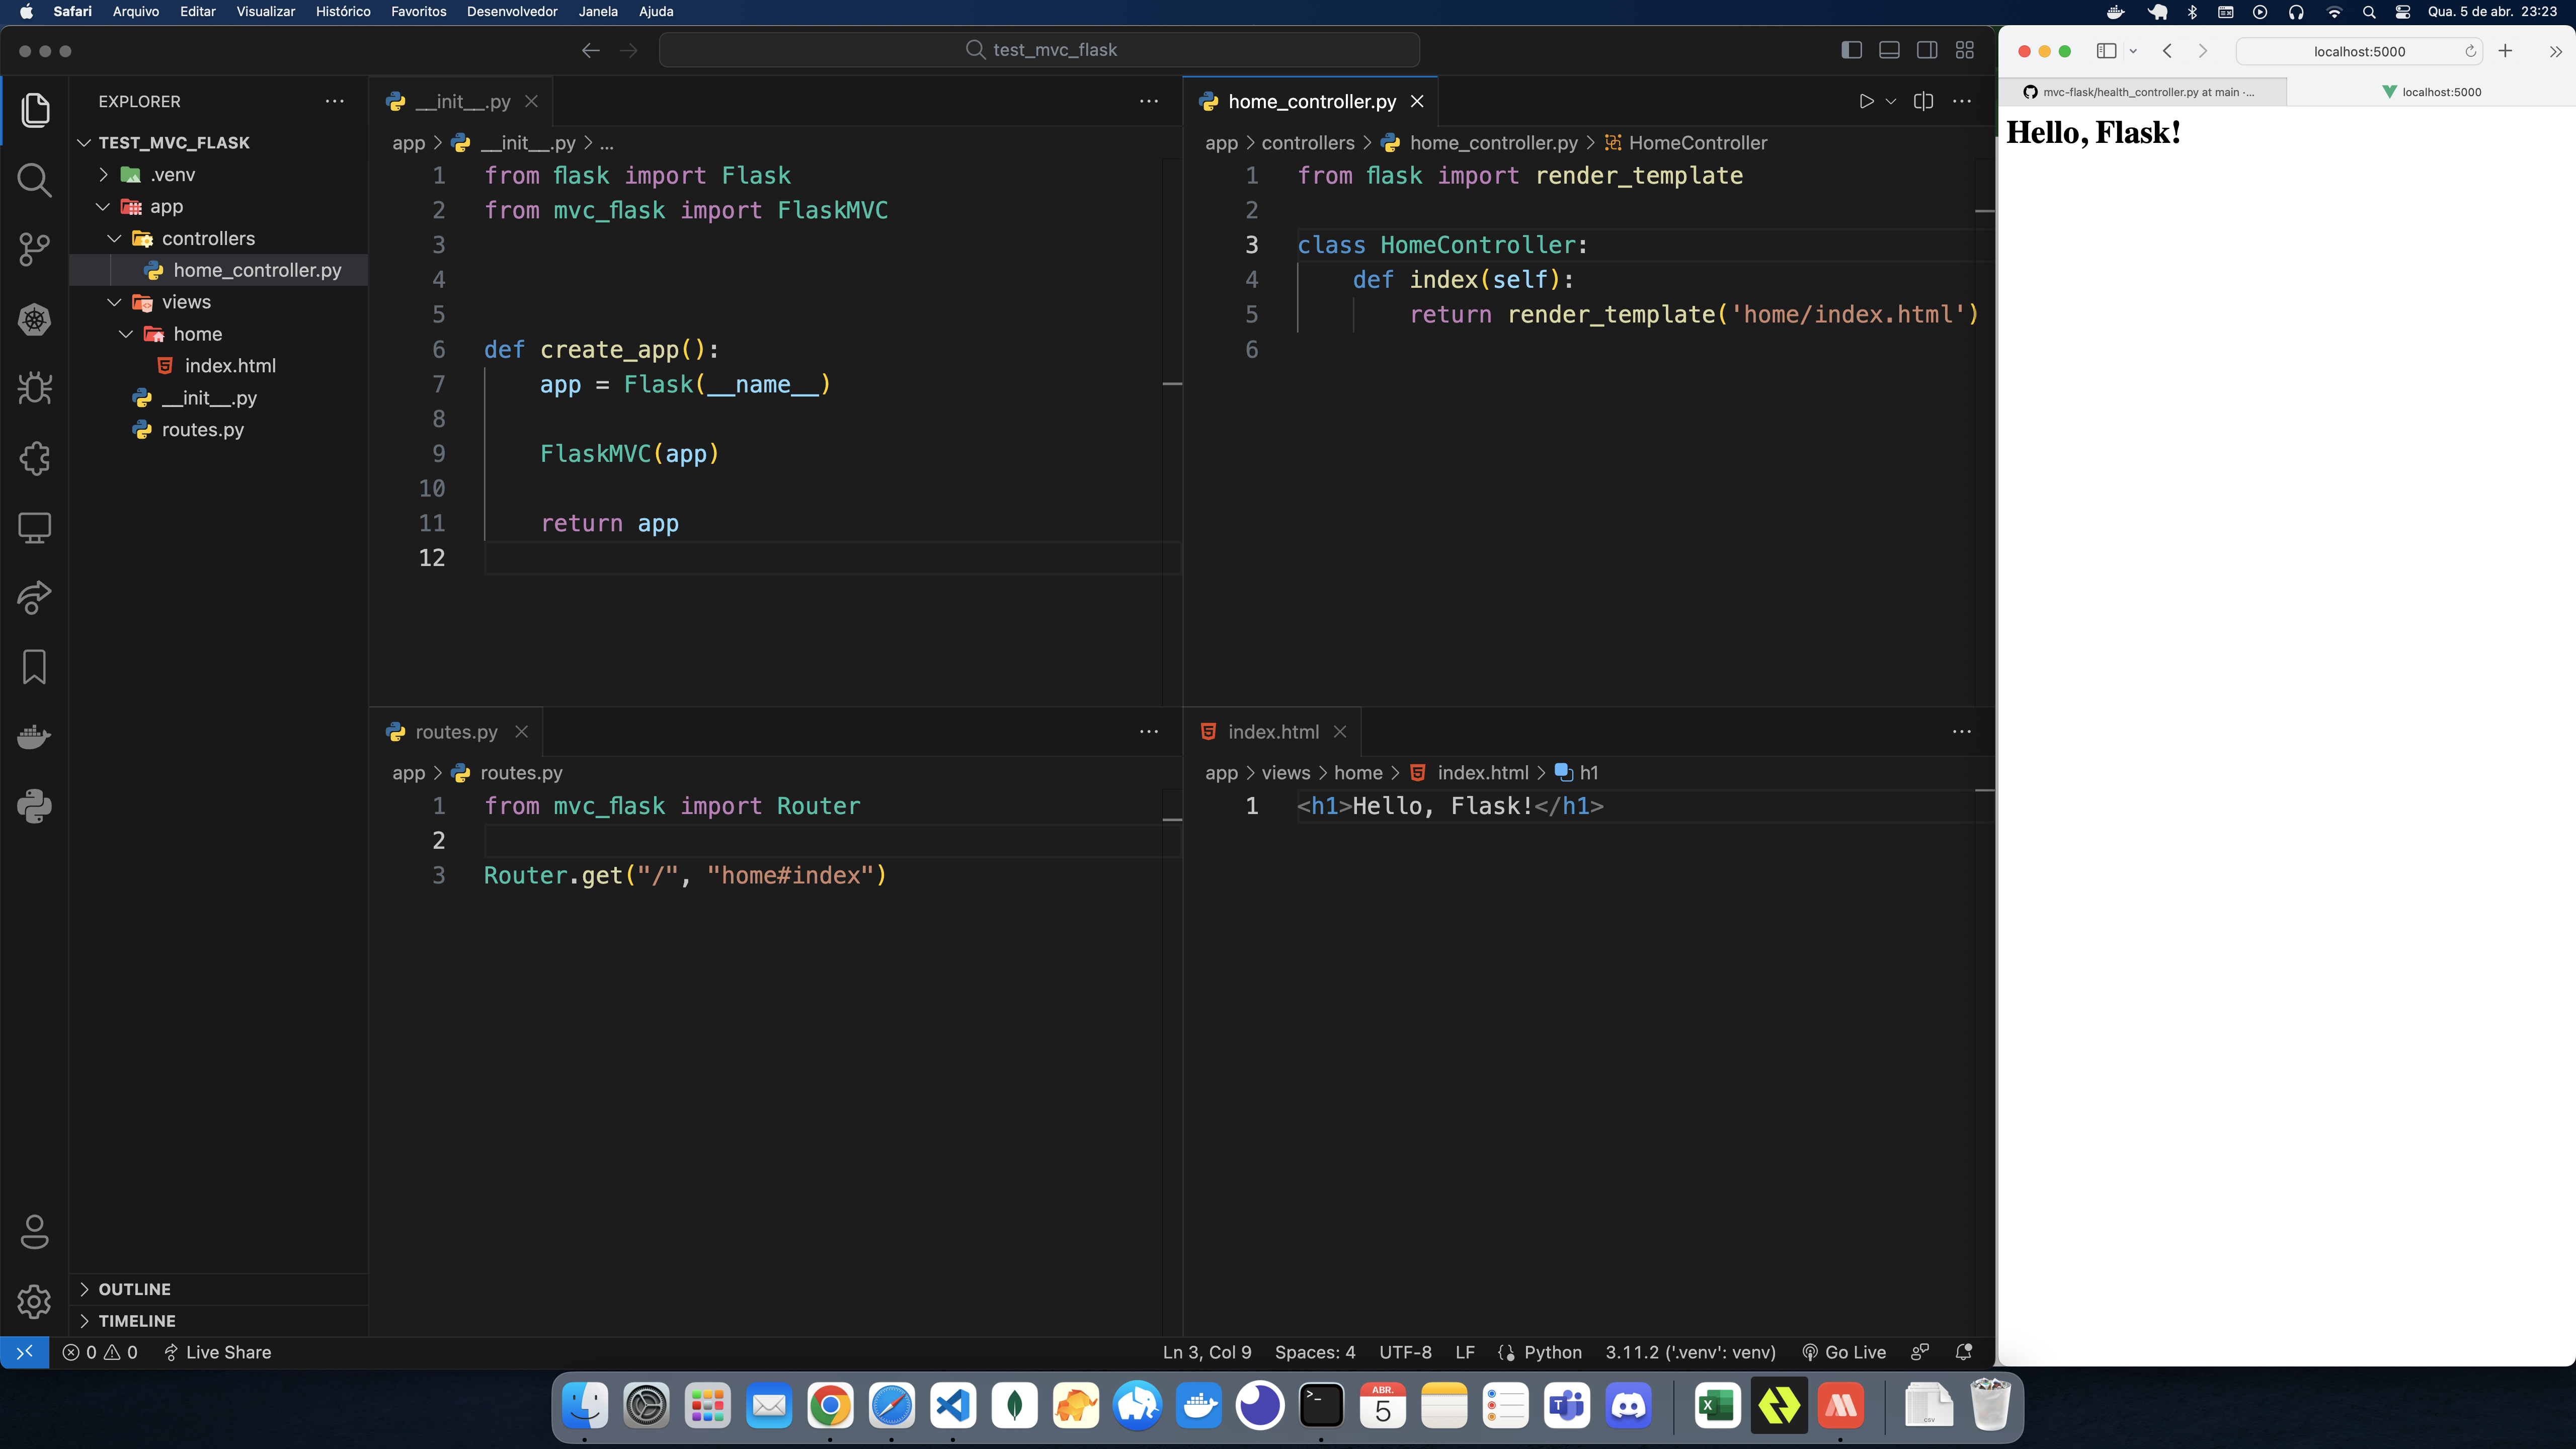Open the Live Share view icon
The image size is (2576, 1449).
(x=34, y=598)
